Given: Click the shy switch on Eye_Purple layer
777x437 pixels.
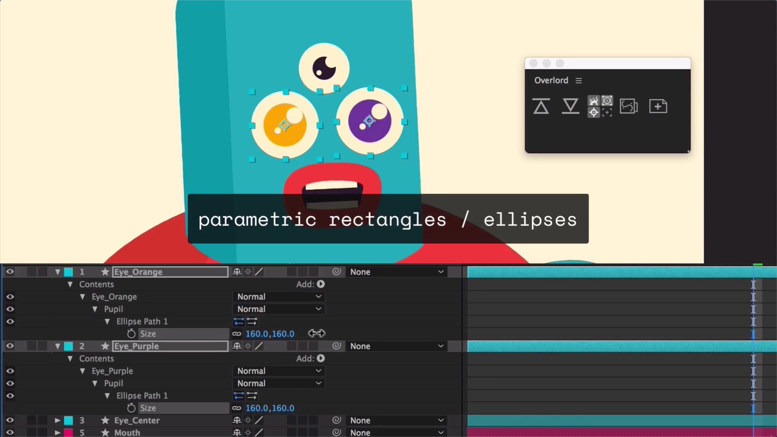Looking at the screenshot, I should pos(237,346).
